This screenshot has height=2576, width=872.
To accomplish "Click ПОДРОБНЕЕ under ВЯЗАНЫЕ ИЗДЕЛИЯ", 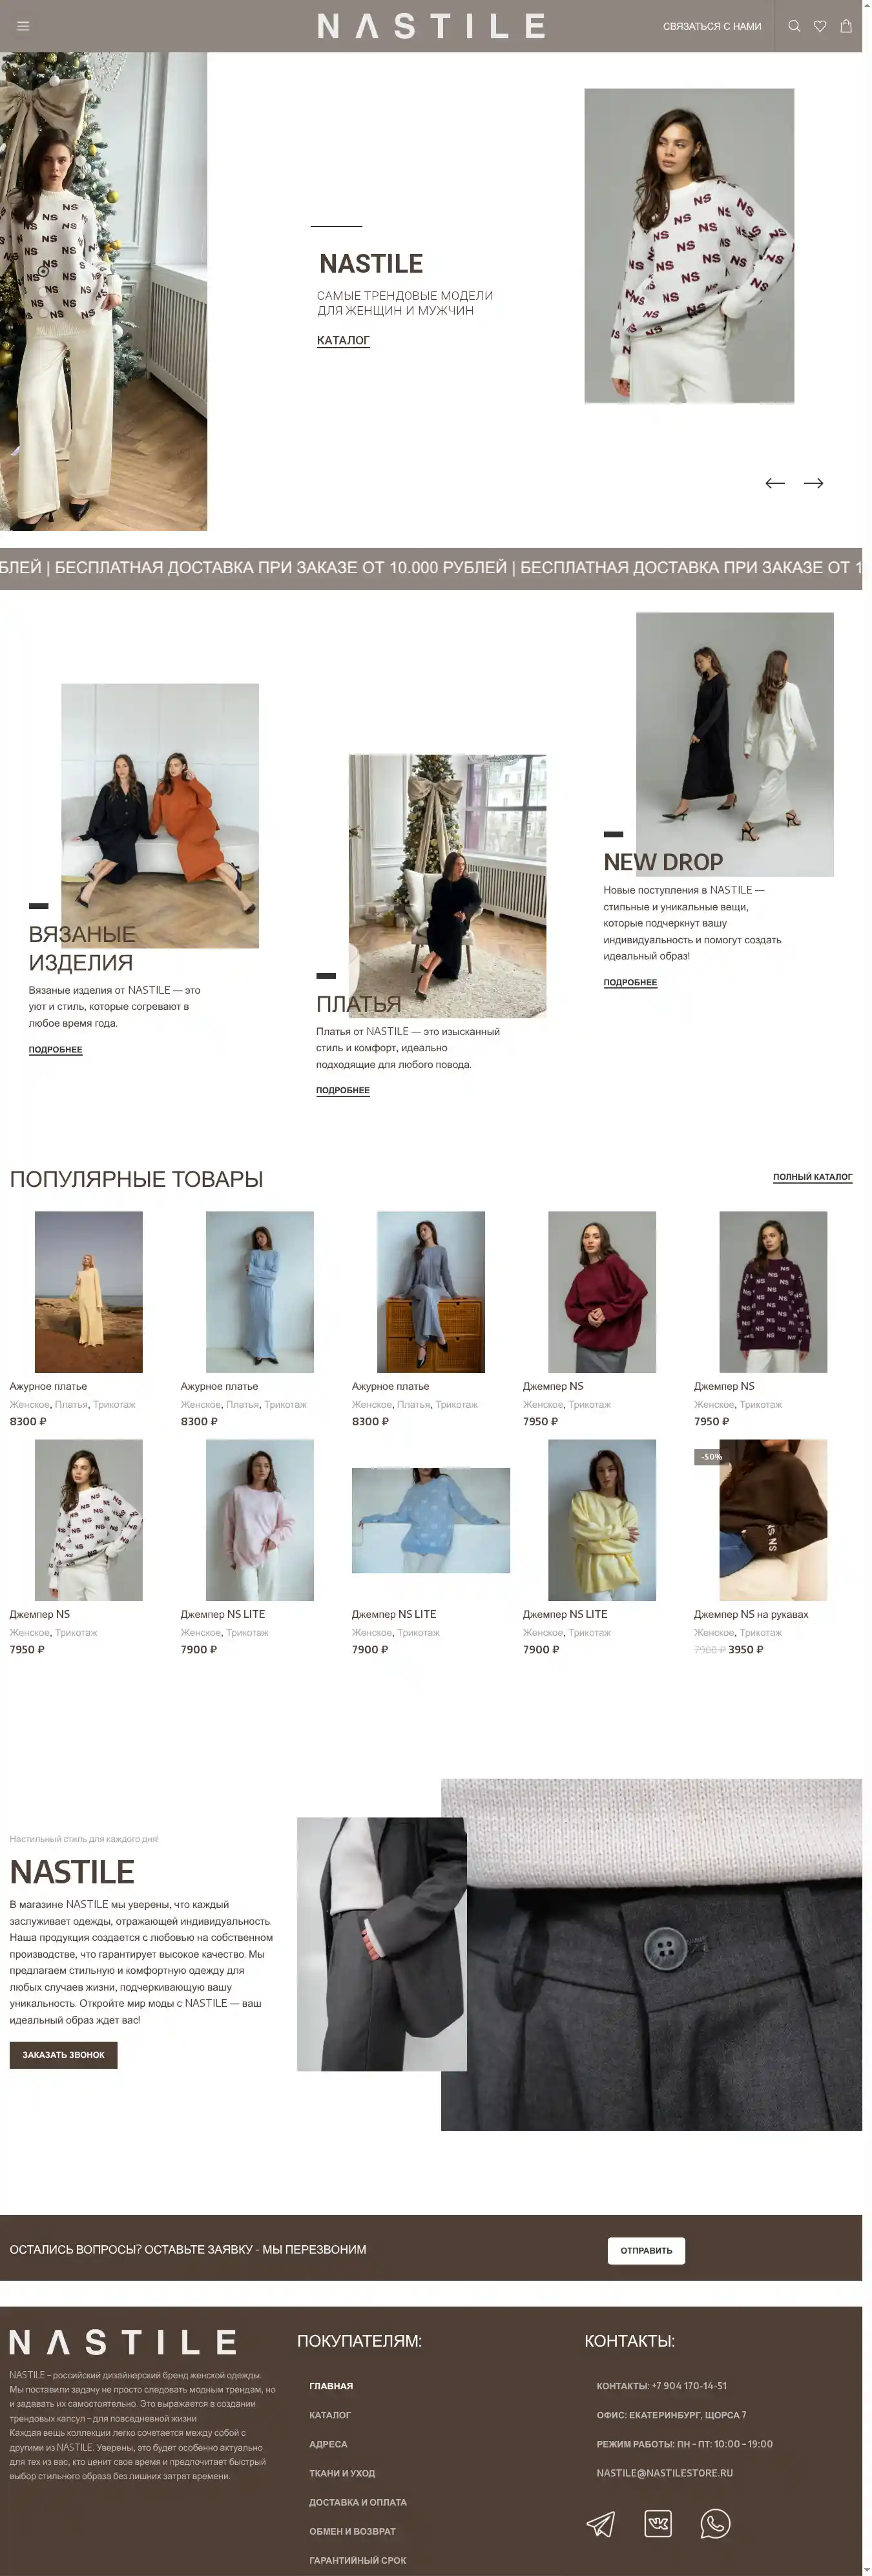I will point(55,1049).
